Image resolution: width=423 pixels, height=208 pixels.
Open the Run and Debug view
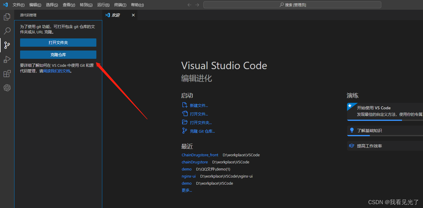(x=7, y=59)
